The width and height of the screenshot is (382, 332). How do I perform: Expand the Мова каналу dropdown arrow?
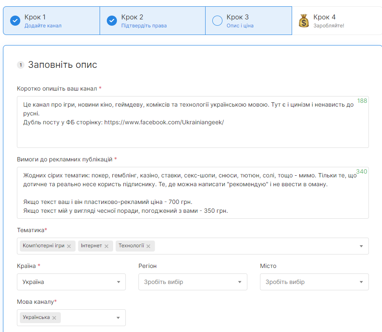coord(118,318)
